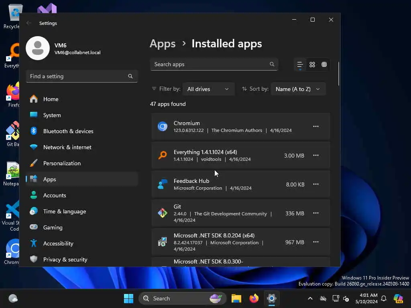Open System settings in sidebar
The width and height of the screenshot is (411, 308).
[x=82, y=115]
